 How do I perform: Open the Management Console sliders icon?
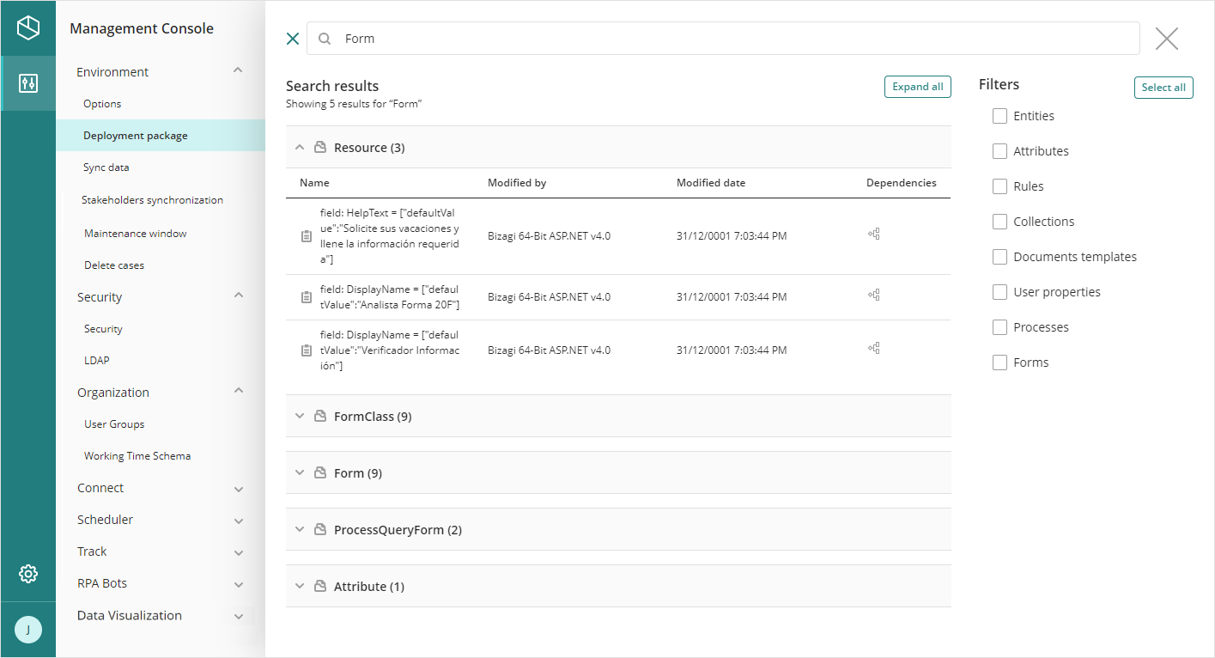28,83
